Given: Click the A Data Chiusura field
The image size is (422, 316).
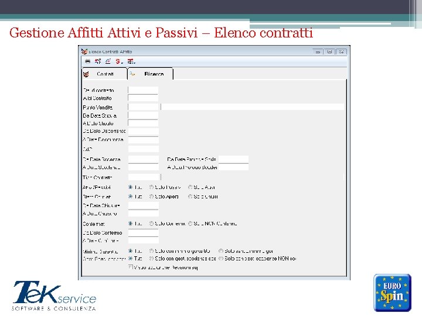Looking at the screenshot, I should pyautogui.click(x=143, y=214).
